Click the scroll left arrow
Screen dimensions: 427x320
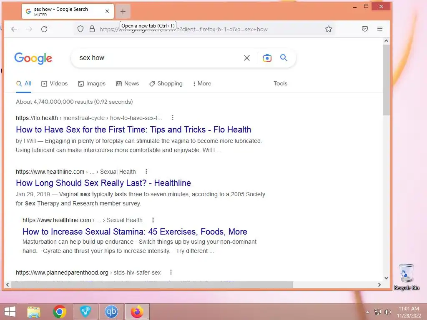click(8, 285)
